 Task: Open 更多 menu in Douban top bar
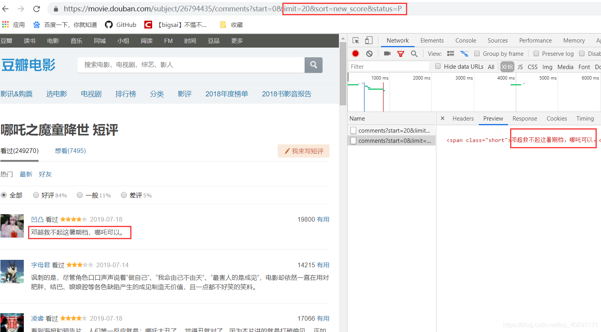pyautogui.click(x=237, y=41)
